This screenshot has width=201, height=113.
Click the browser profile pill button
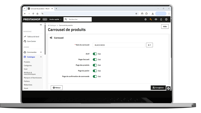[x=161, y=14]
